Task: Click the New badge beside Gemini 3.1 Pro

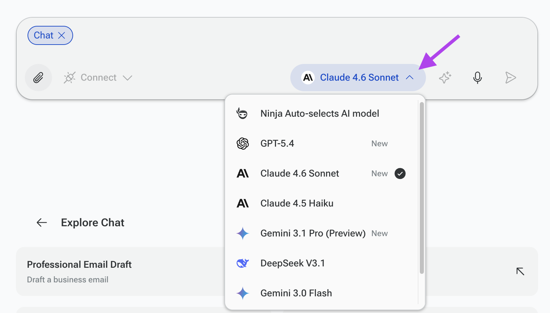Action: (x=379, y=233)
